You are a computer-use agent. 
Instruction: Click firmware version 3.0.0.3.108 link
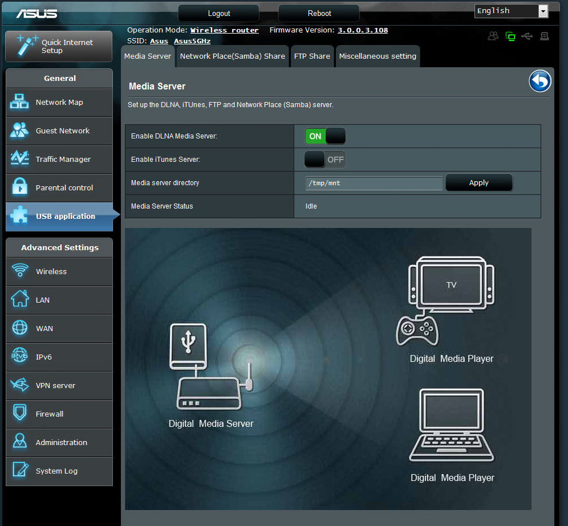coord(363,30)
